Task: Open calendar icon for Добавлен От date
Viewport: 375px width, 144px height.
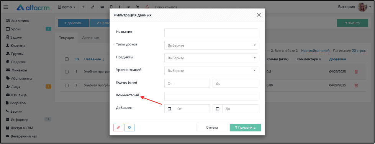Action: pyautogui.click(x=169, y=109)
